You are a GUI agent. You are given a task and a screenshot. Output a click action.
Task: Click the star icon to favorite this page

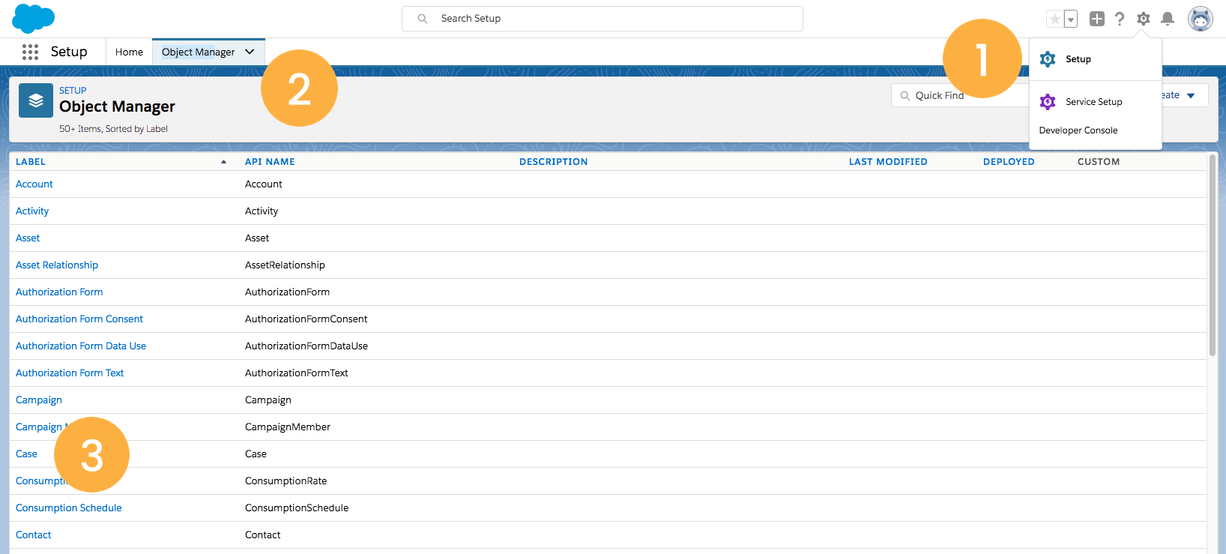pos(1055,19)
